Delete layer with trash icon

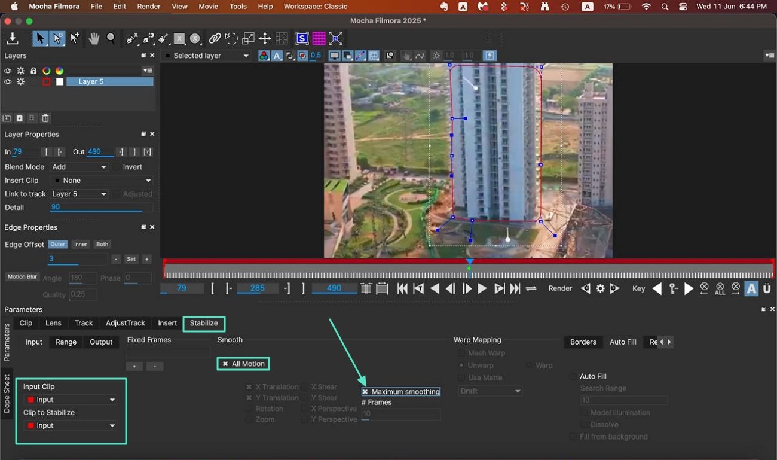pyautogui.click(x=45, y=118)
